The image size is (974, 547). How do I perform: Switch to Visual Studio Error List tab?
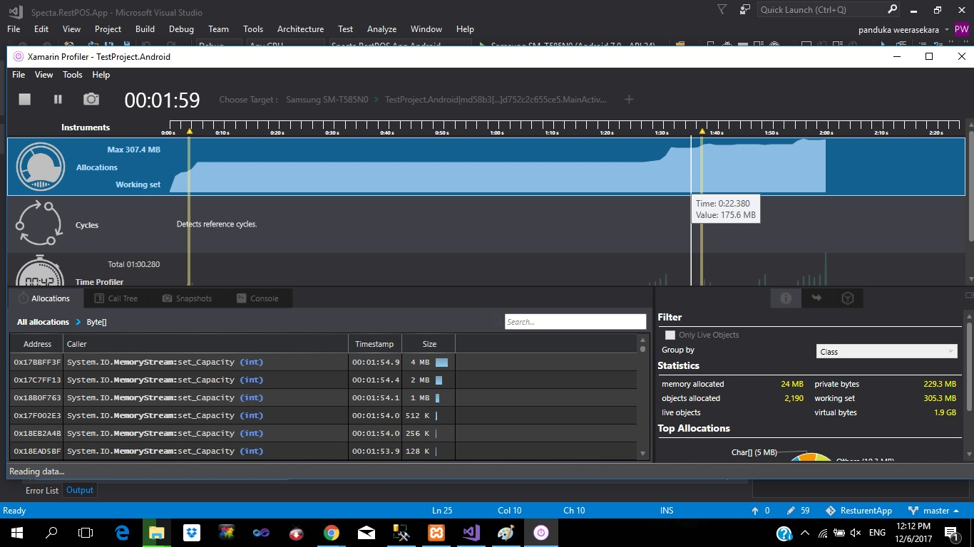click(42, 490)
